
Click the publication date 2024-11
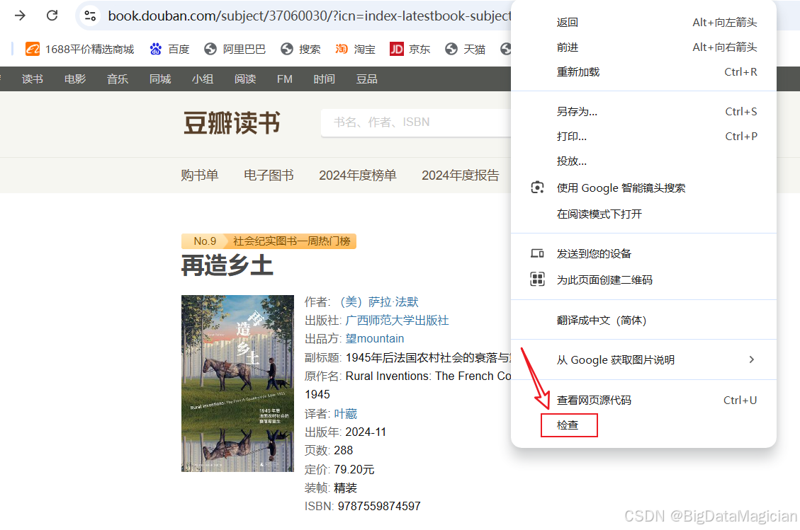[366, 432]
